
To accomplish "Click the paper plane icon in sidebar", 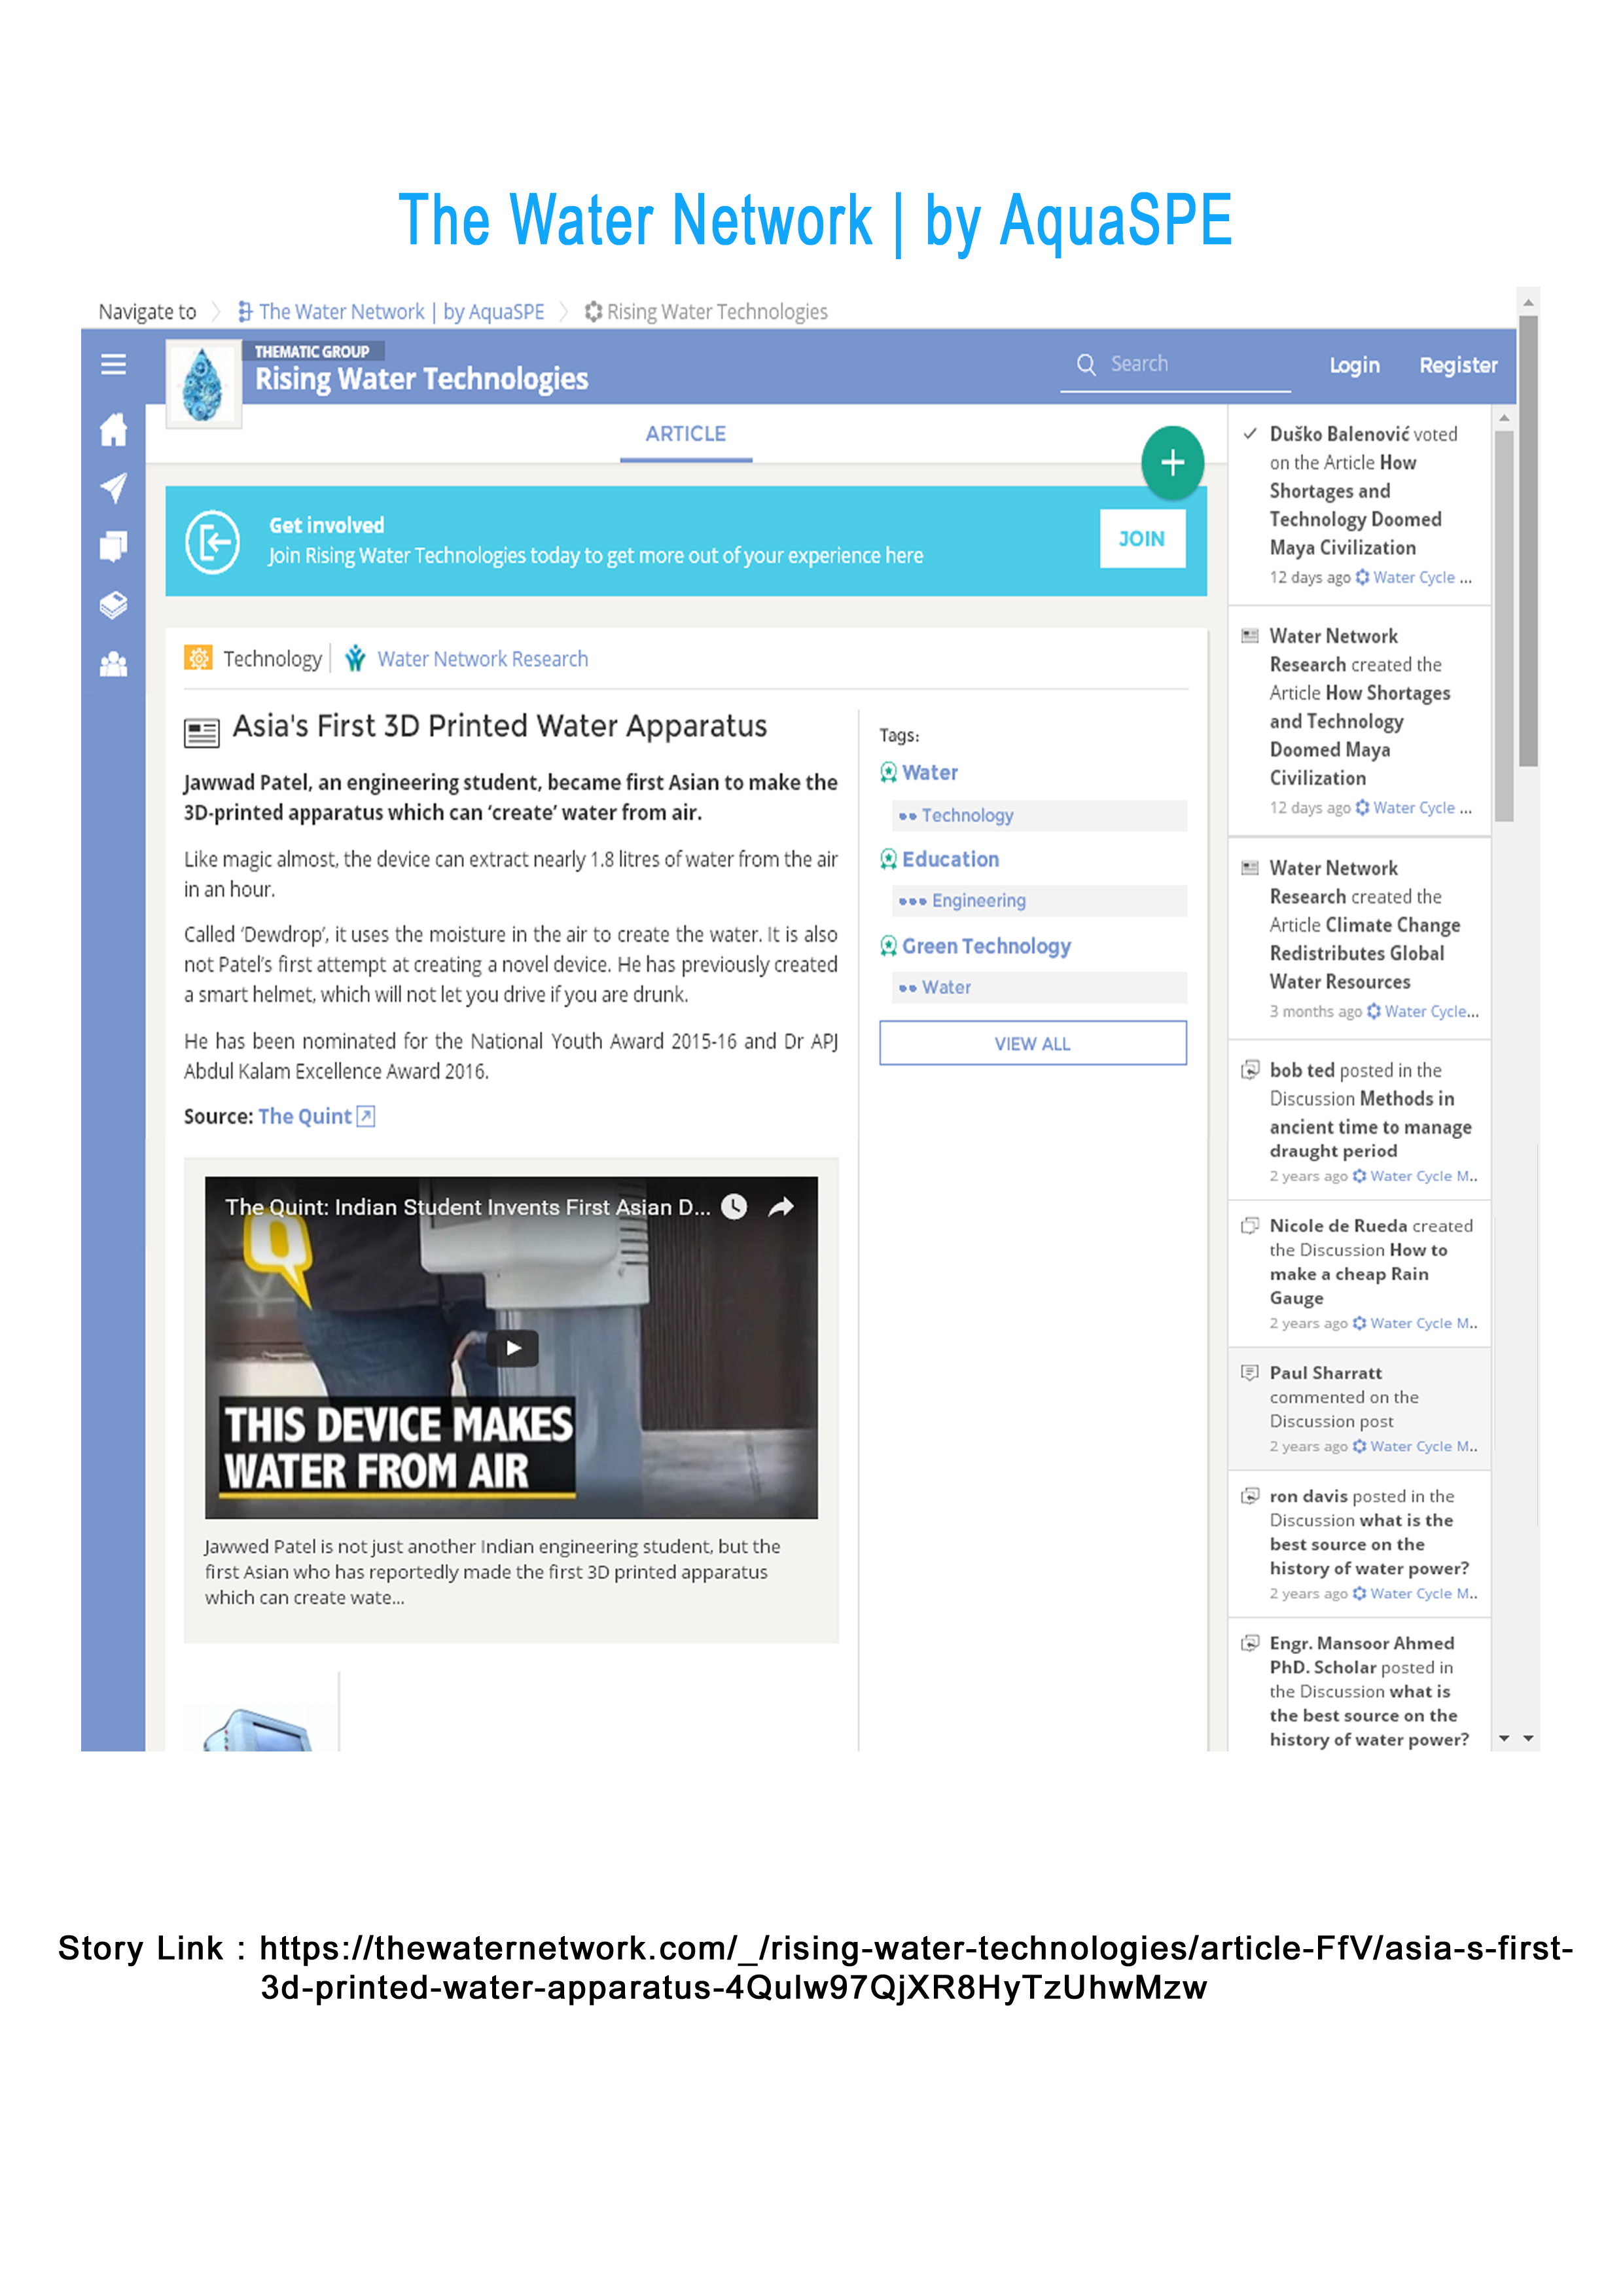I will pos(113,487).
